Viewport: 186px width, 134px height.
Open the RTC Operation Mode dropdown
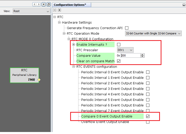(x=153, y=34)
